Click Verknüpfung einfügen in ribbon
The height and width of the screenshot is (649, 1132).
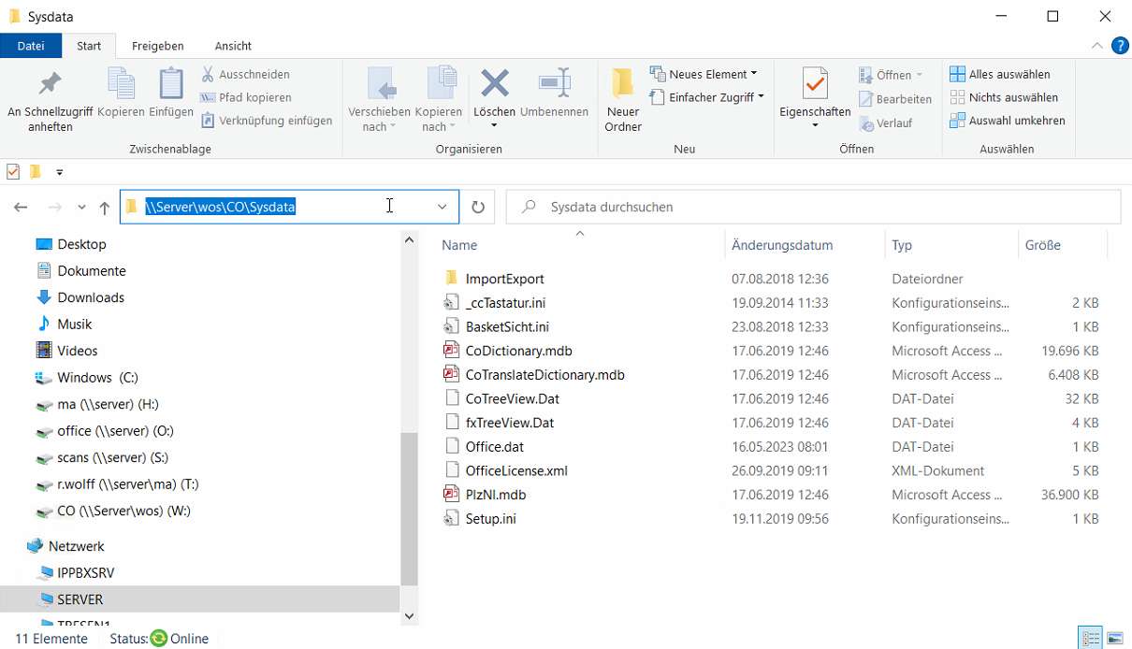[267, 121]
